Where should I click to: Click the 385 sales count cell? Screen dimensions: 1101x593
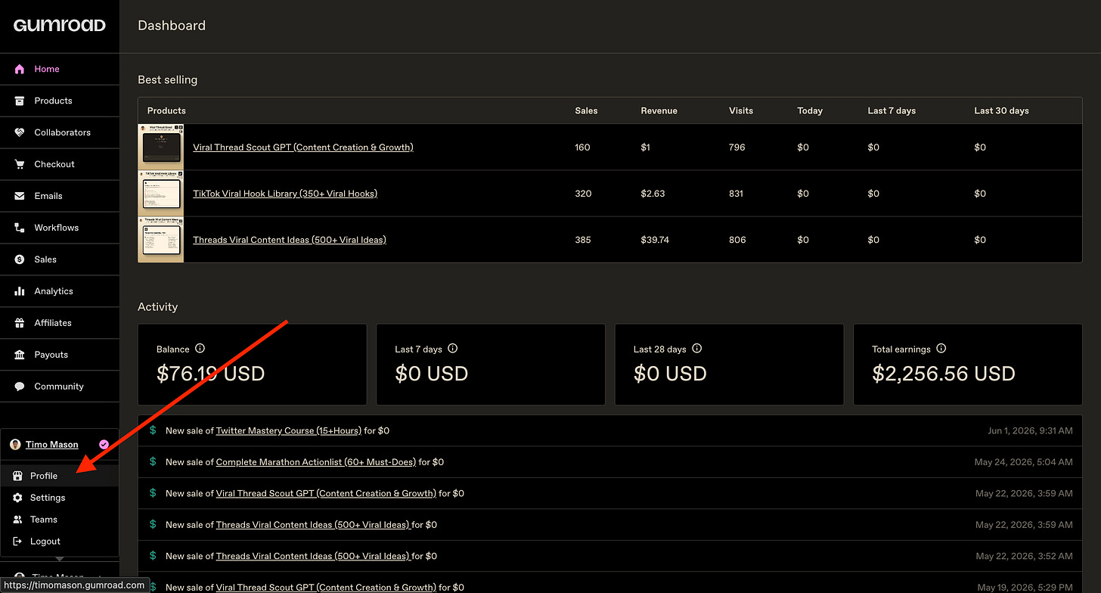pos(582,240)
